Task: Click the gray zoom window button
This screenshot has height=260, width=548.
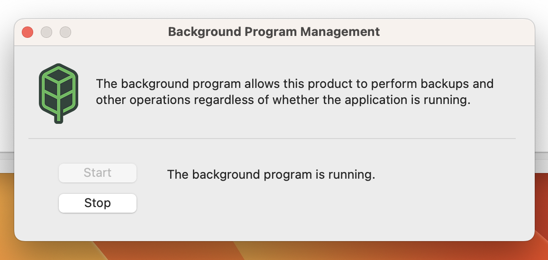Action: pyautogui.click(x=65, y=32)
